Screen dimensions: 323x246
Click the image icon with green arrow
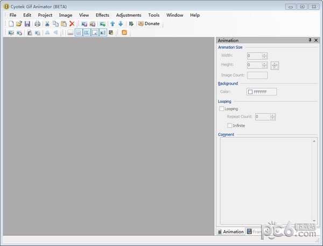(103, 24)
